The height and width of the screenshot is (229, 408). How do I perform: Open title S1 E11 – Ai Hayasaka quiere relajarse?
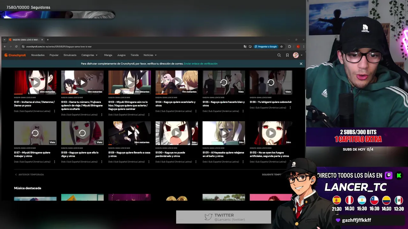click(223, 154)
